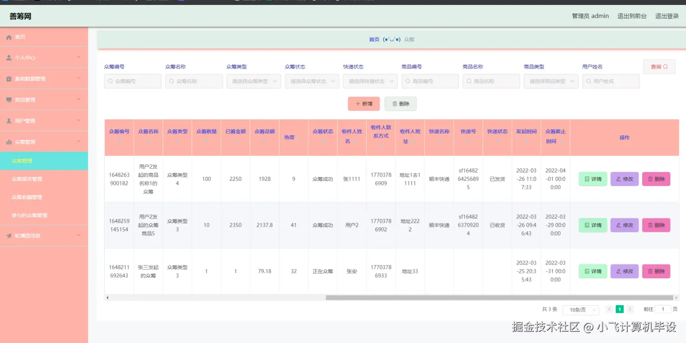Image resolution: width=686 pixels, height=343 pixels.
Task: Click the grey 删除 button above the table
Action: [401, 104]
